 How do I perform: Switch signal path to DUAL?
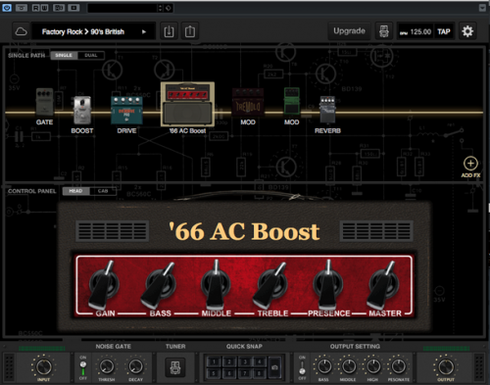91,56
